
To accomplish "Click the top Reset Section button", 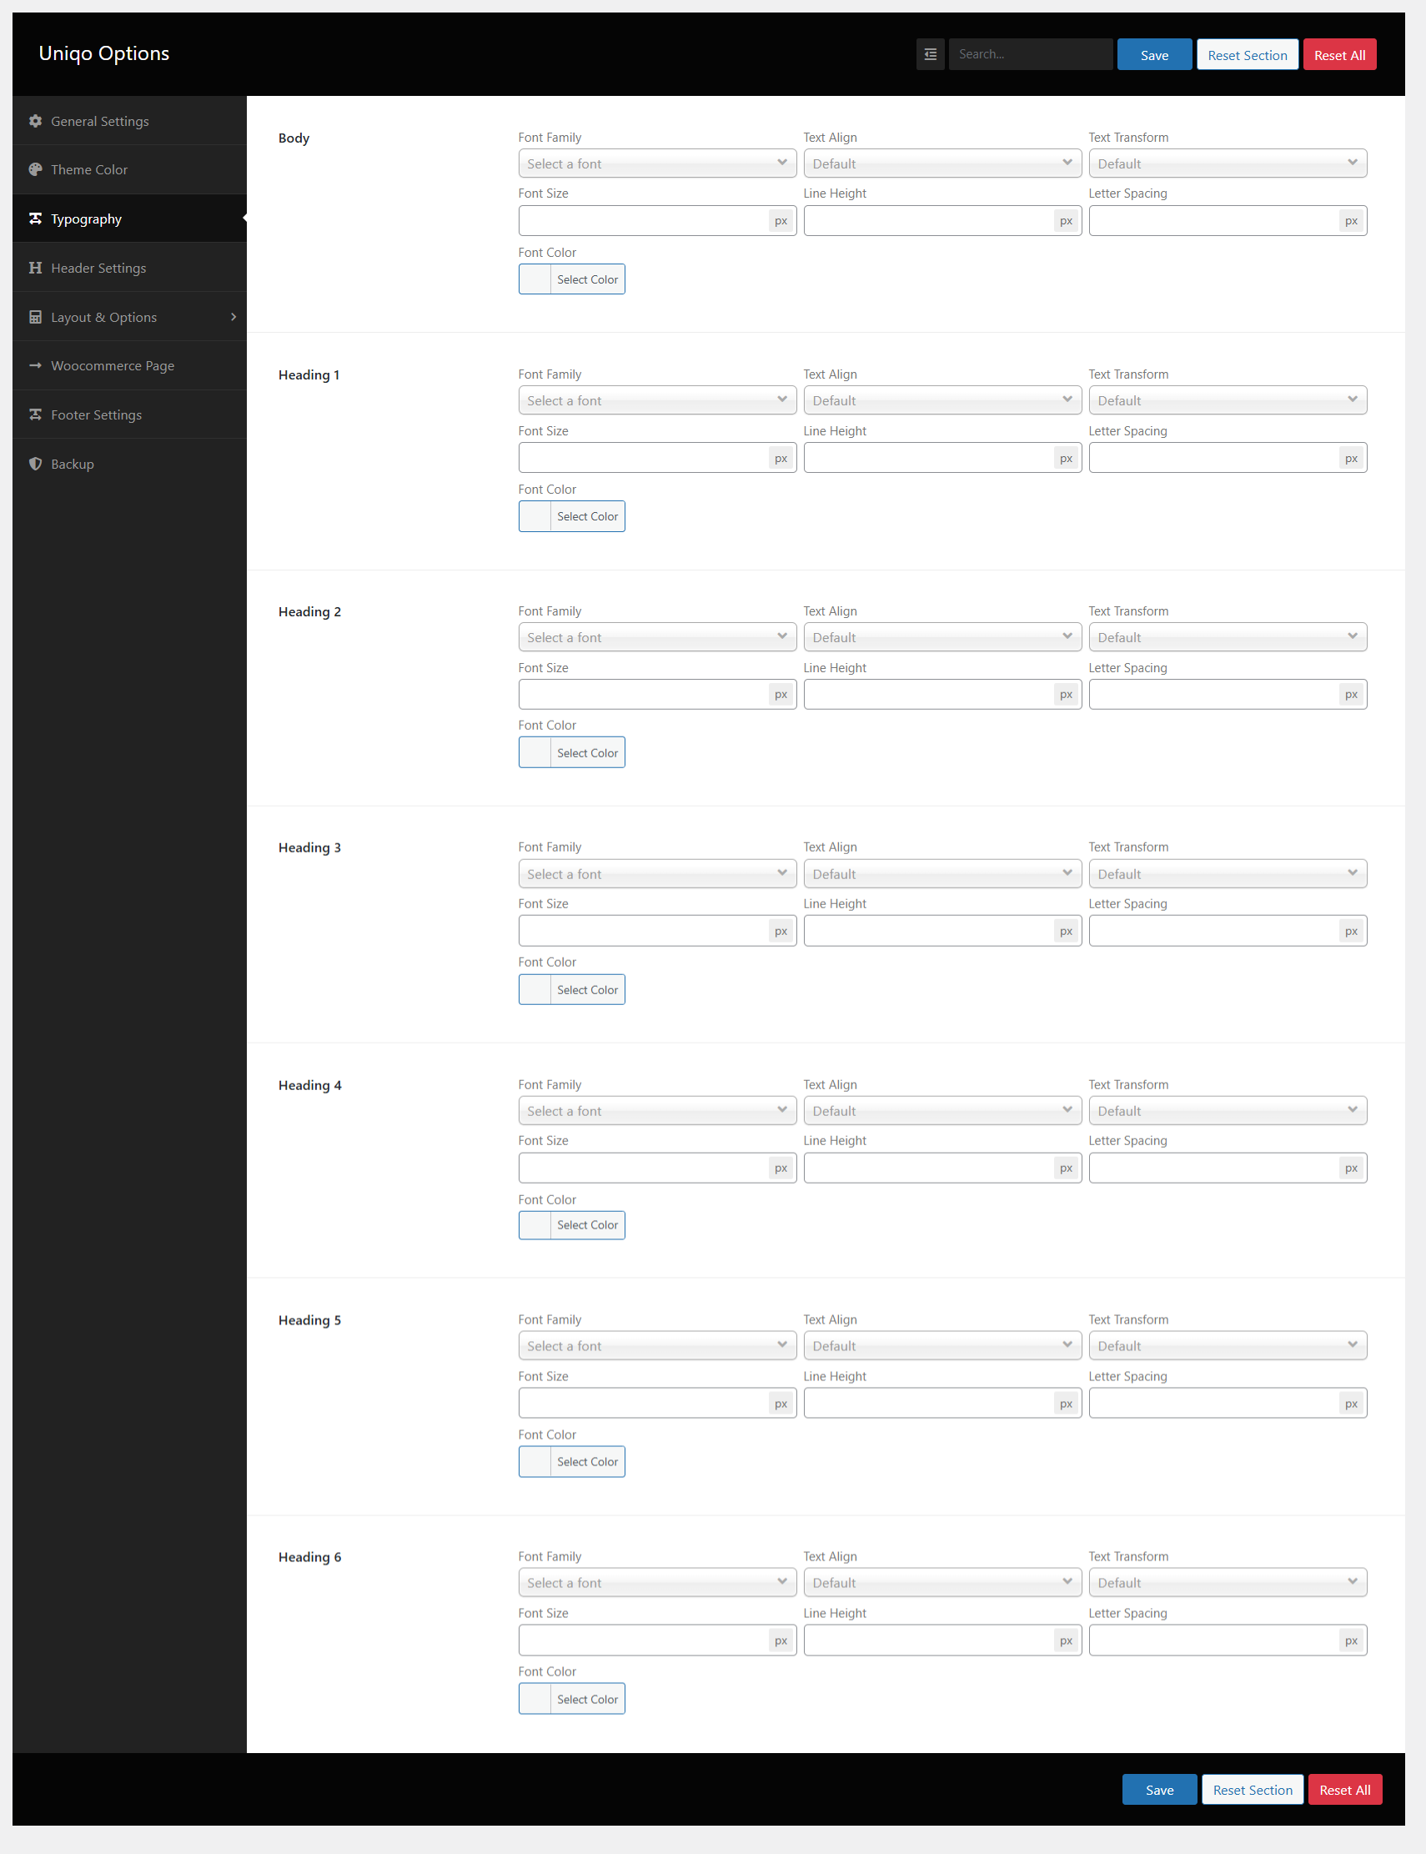I will pyautogui.click(x=1247, y=55).
